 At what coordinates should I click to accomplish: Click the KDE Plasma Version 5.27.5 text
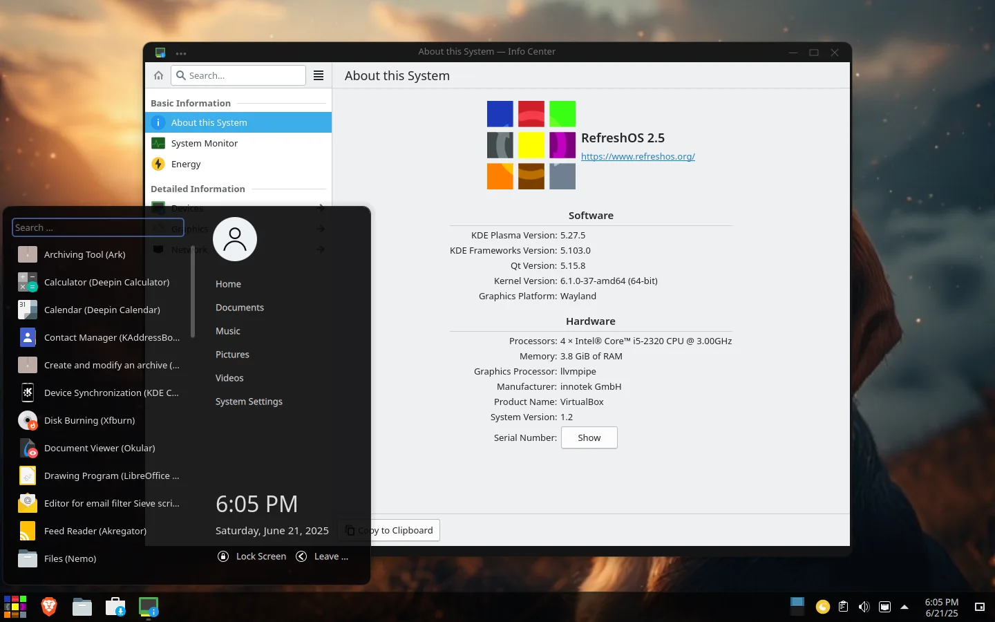click(x=573, y=235)
